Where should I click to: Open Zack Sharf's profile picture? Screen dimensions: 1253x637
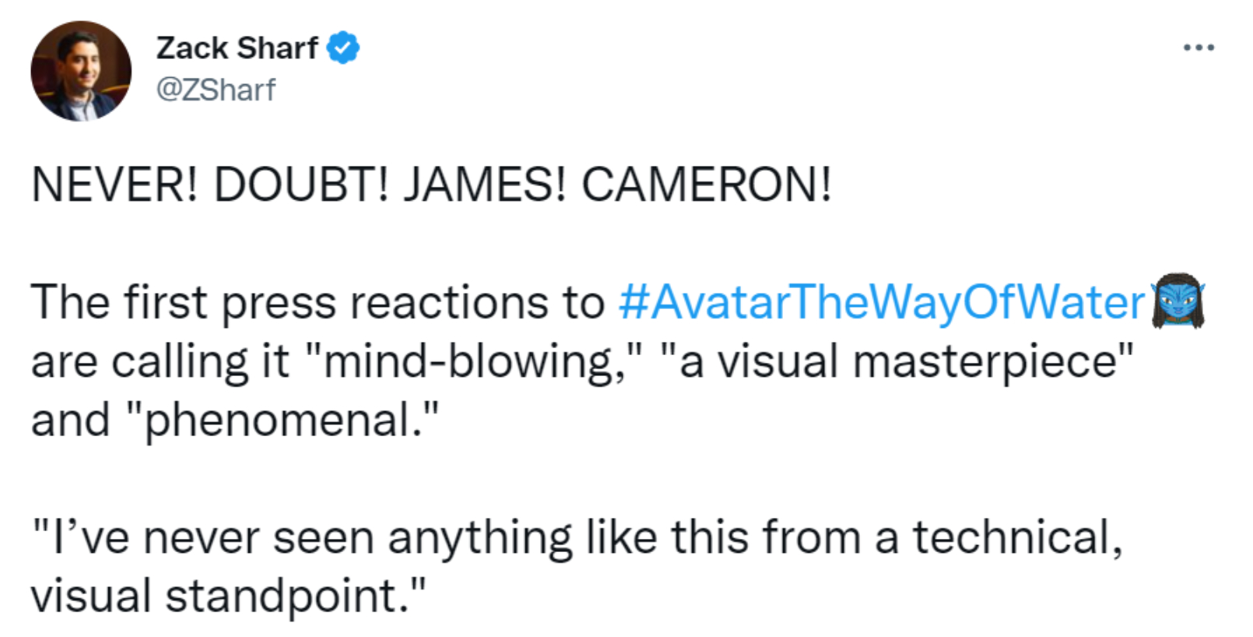[x=81, y=71]
